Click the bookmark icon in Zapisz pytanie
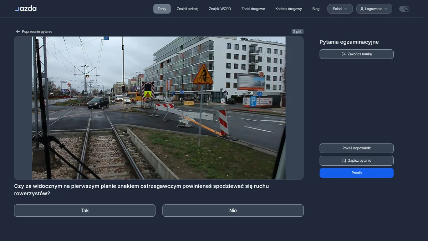Viewport: 428px width, 241px height. tap(344, 161)
